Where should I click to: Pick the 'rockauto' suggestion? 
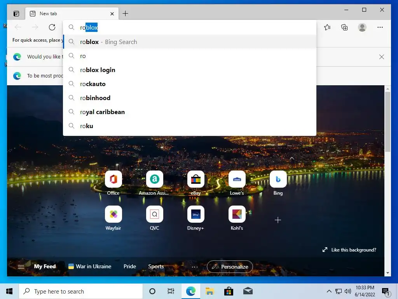190,84
